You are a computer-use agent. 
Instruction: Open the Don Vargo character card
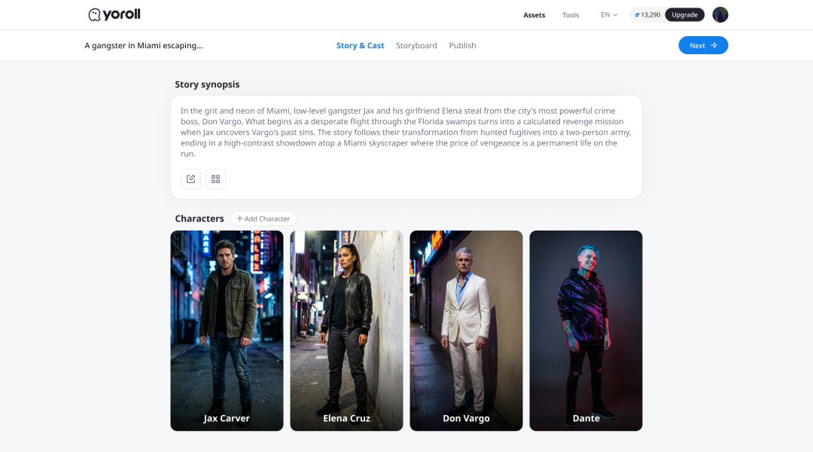pos(466,331)
